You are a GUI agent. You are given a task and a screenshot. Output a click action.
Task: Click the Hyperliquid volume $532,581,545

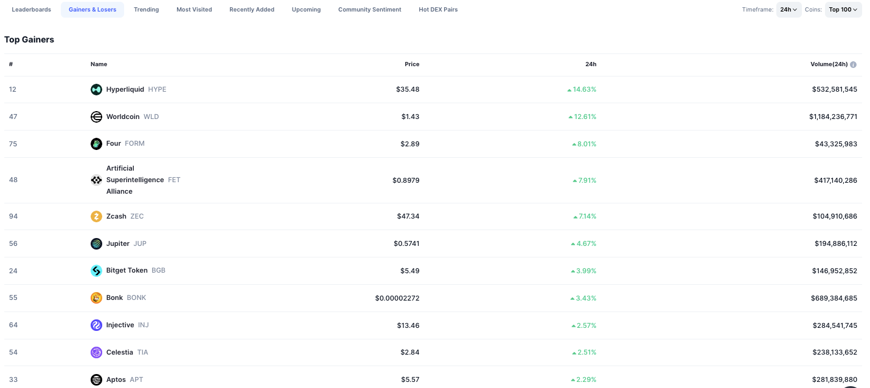point(835,89)
